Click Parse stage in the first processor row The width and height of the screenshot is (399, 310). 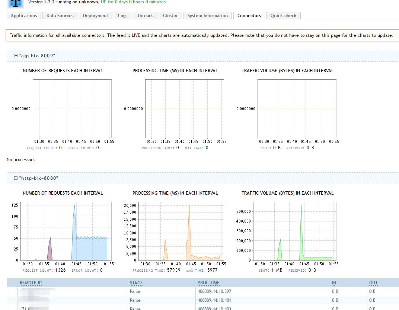135,291
